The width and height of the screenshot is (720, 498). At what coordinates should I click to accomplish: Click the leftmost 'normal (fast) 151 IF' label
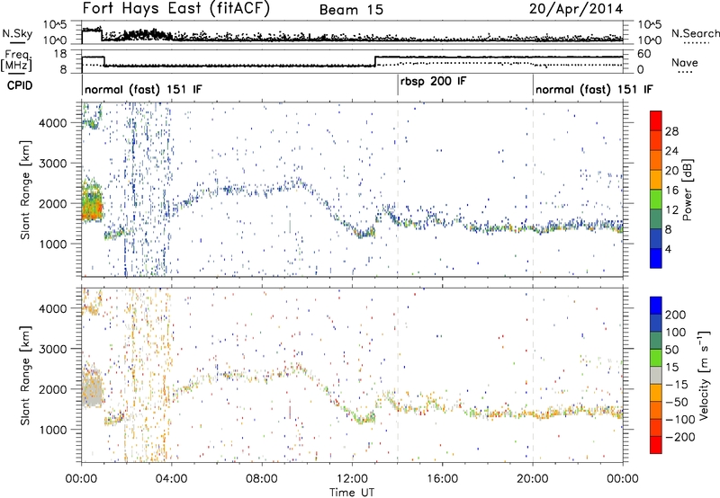click(143, 89)
